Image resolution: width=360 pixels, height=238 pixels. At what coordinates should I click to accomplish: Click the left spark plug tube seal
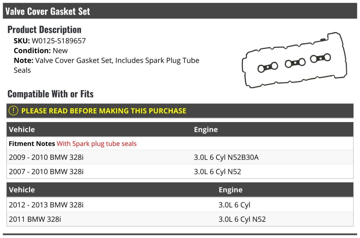[x=268, y=67]
